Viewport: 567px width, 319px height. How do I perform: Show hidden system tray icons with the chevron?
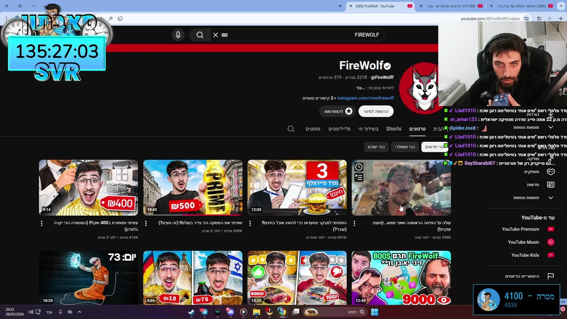(x=79, y=312)
